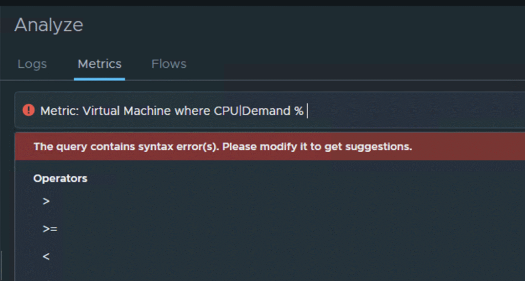Click blank space right of query text
This screenshot has width=525, height=281.
[x=410, y=111]
